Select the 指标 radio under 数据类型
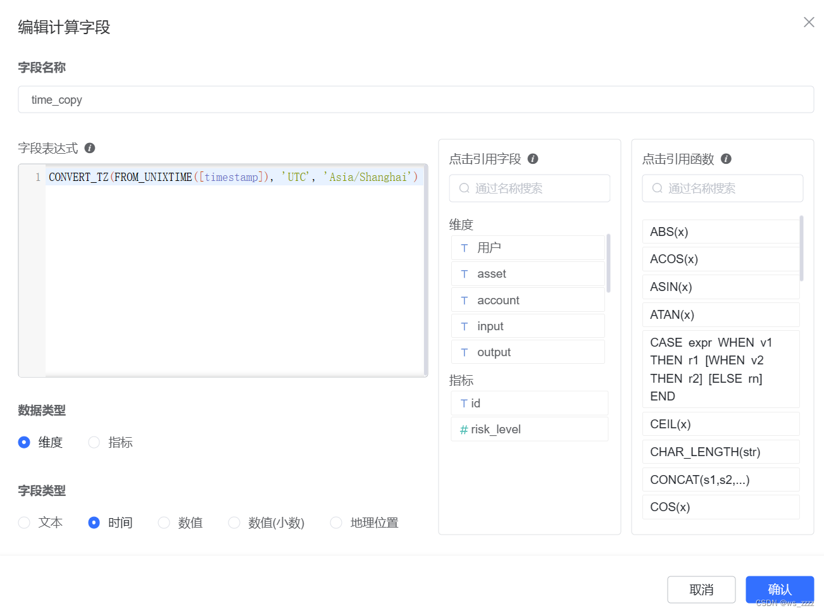This screenshot has width=824, height=613. (94, 442)
